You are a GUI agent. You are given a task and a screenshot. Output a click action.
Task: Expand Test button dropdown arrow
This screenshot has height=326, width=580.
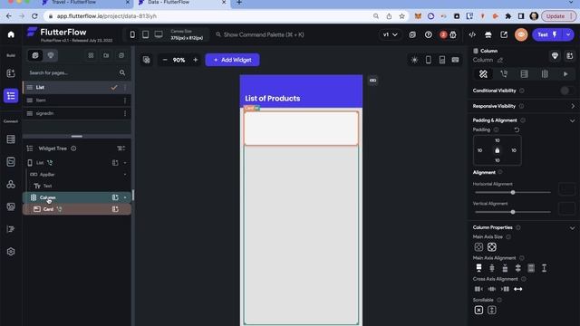tap(568, 34)
